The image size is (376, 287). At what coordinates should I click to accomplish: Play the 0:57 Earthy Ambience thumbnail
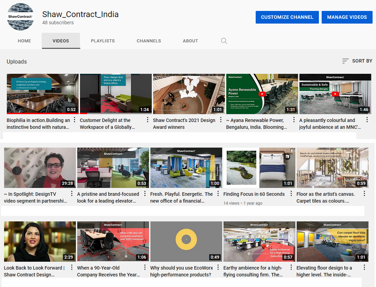tap(259, 242)
